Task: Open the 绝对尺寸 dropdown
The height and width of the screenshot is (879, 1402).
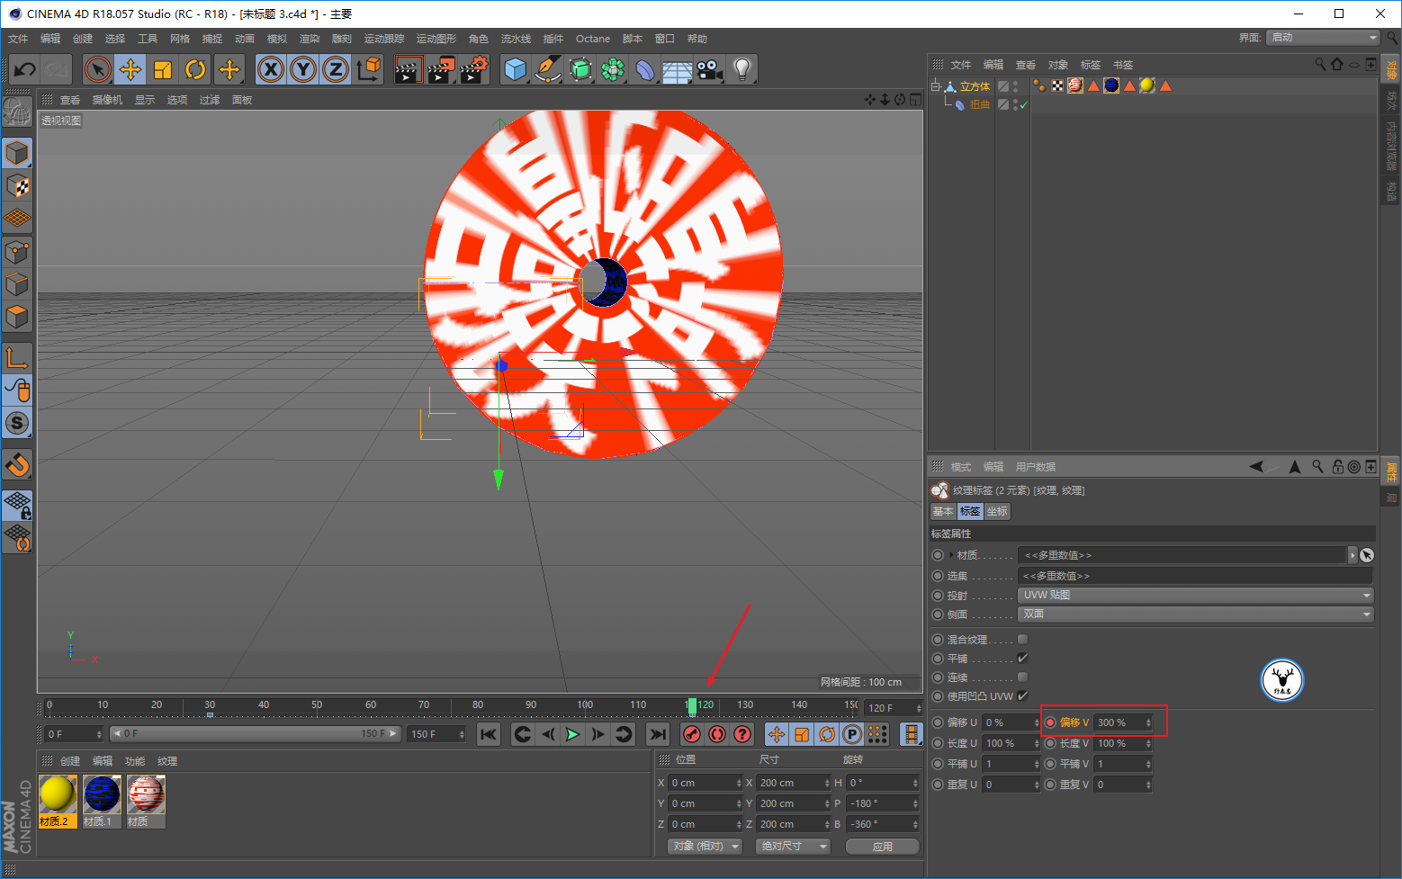Action: coord(793,847)
